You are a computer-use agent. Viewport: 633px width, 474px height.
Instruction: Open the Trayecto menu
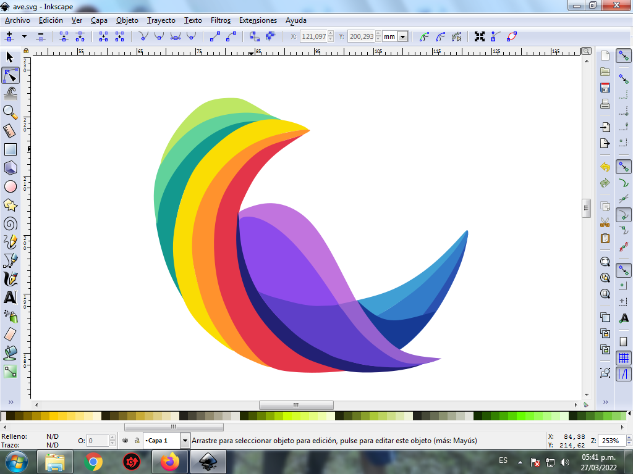coord(161,20)
